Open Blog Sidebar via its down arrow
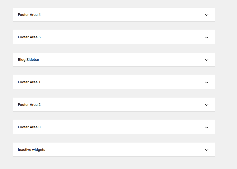 coord(207,60)
